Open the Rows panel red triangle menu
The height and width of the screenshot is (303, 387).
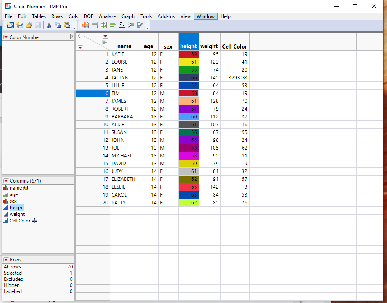(x=6, y=259)
